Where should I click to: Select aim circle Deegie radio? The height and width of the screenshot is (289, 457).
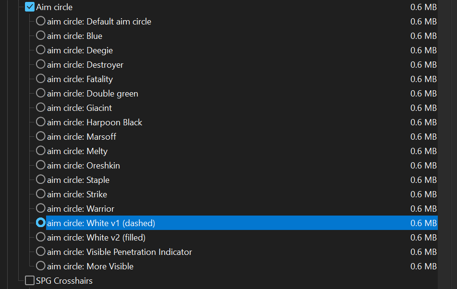[x=40, y=50]
